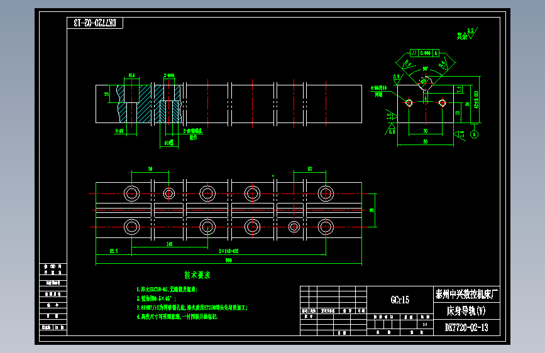Click the "7.5" dimension in the section view
Viewport: 545px width, 353px height.
click(x=459, y=89)
